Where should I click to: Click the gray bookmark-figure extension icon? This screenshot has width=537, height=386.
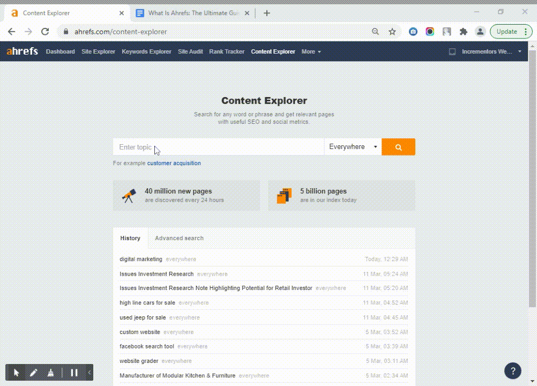pos(446,32)
